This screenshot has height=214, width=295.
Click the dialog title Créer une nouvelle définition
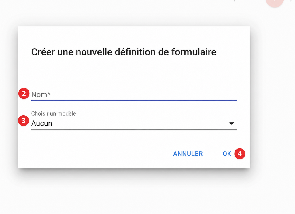tap(124, 52)
